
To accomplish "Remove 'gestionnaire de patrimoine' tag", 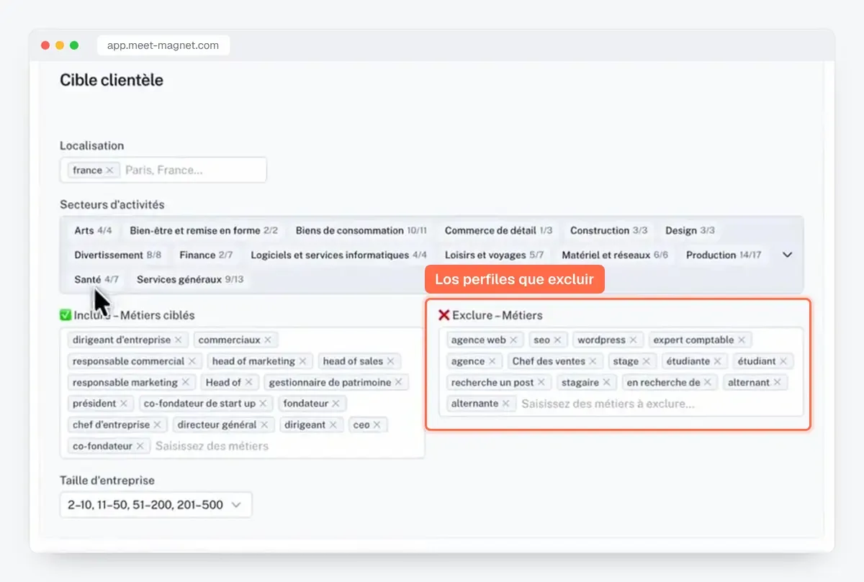I will point(398,382).
